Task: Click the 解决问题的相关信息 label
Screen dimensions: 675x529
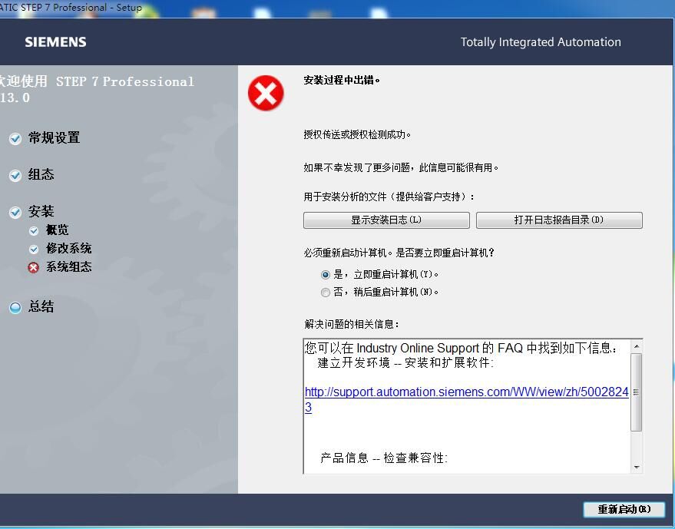Action: tap(351, 324)
